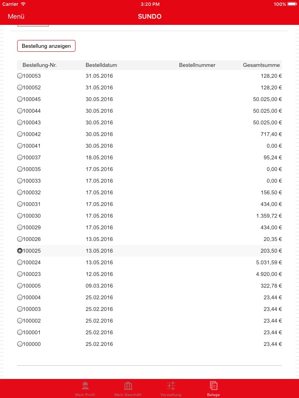Click the Gesamtsumme column header
The width and height of the screenshot is (299, 398).
pyautogui.click(x=262, y=65)
